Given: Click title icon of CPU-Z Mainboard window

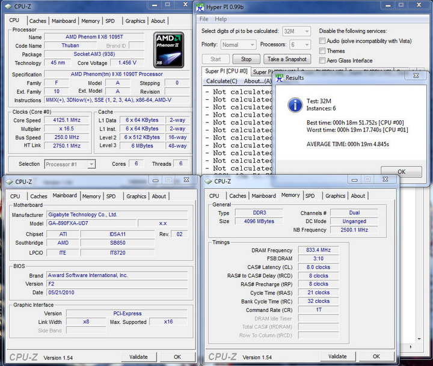Looking at the screenshot, I should (x=9, y=181).
